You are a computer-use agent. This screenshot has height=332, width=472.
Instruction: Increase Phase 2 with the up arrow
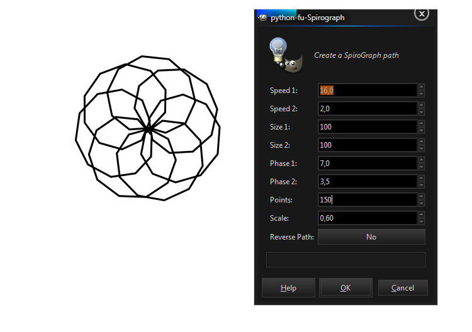422,178
